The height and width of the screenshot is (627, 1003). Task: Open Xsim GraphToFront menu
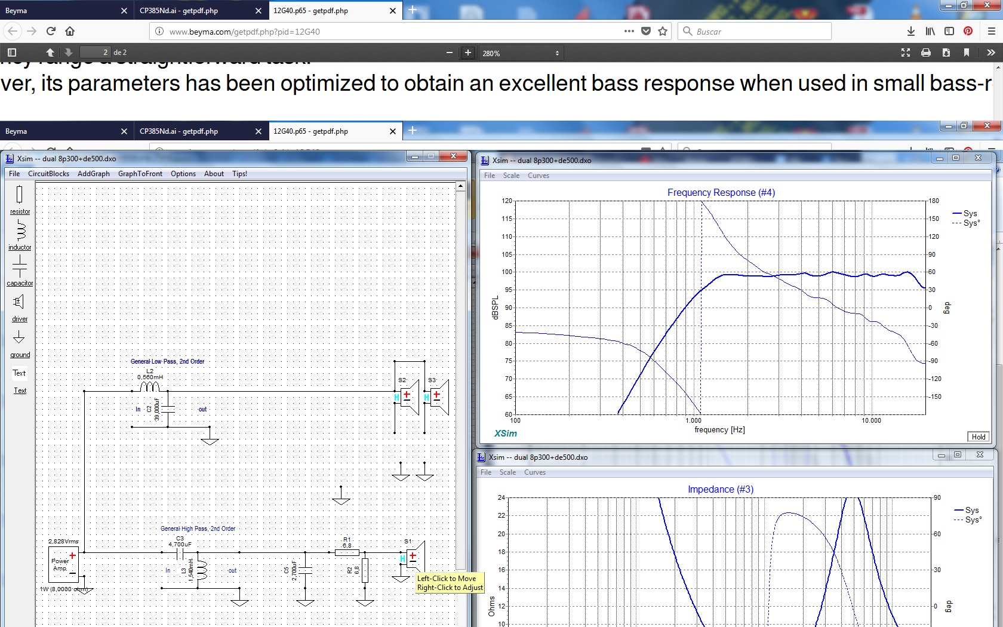tap(140, 174)
